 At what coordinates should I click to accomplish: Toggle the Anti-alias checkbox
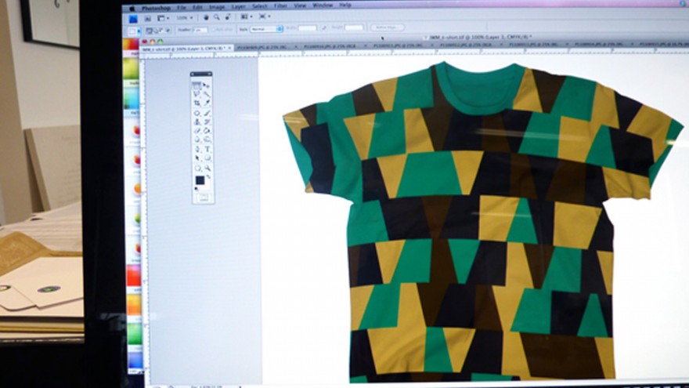[x=213, y=30]
